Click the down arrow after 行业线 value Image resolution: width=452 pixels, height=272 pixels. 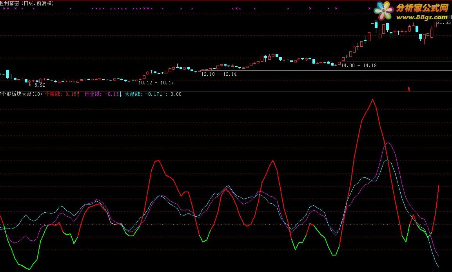120,94
